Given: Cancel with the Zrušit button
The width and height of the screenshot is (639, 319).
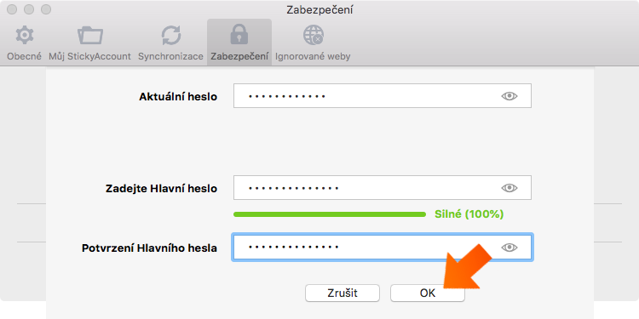Looking at the screenshot, I should (x=343, y=293).
